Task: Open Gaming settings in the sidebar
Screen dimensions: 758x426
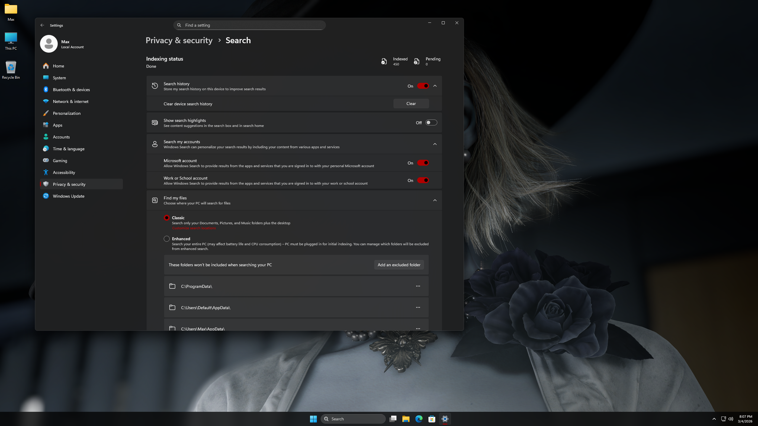Action: pos(81,161)
